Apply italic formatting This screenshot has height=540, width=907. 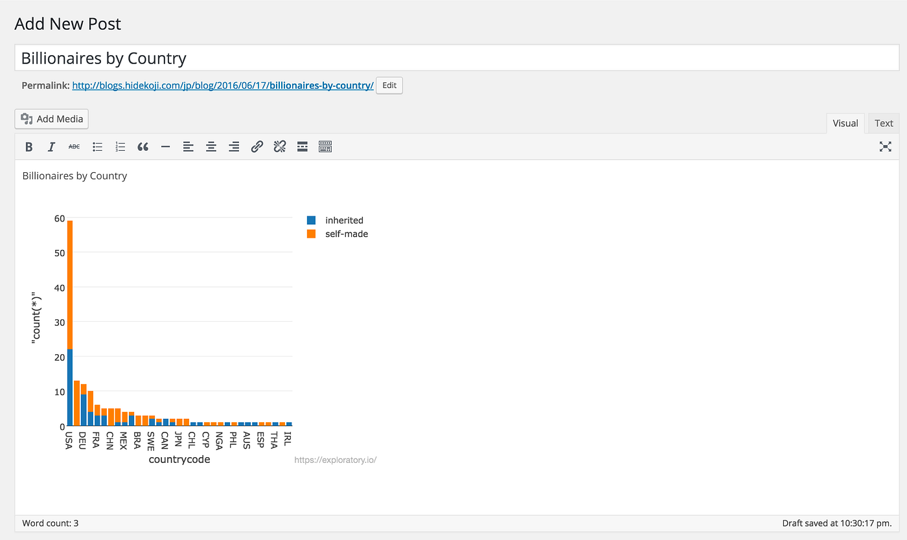coord(51,146)
